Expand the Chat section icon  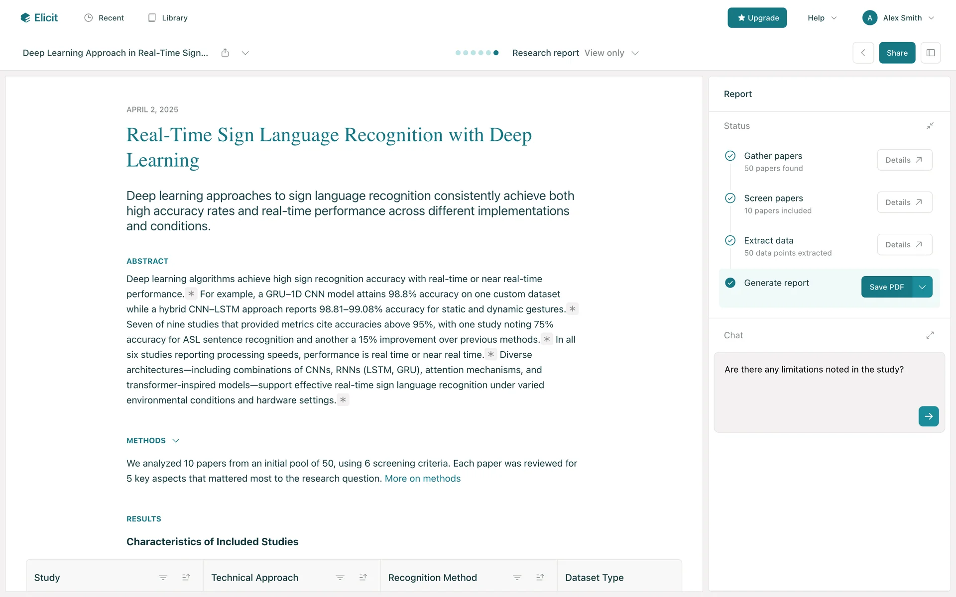point(930,335)
